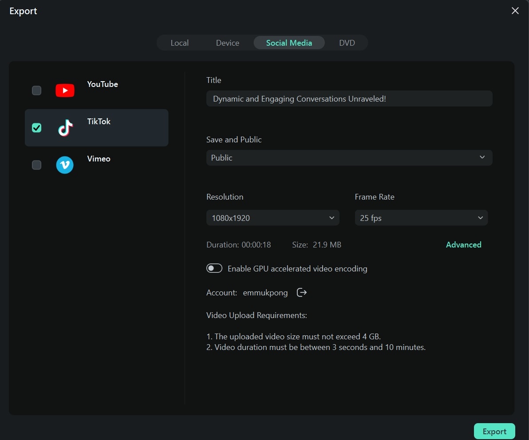
Task: Select the YouTube platform label
Action: (x=103, y=84)
